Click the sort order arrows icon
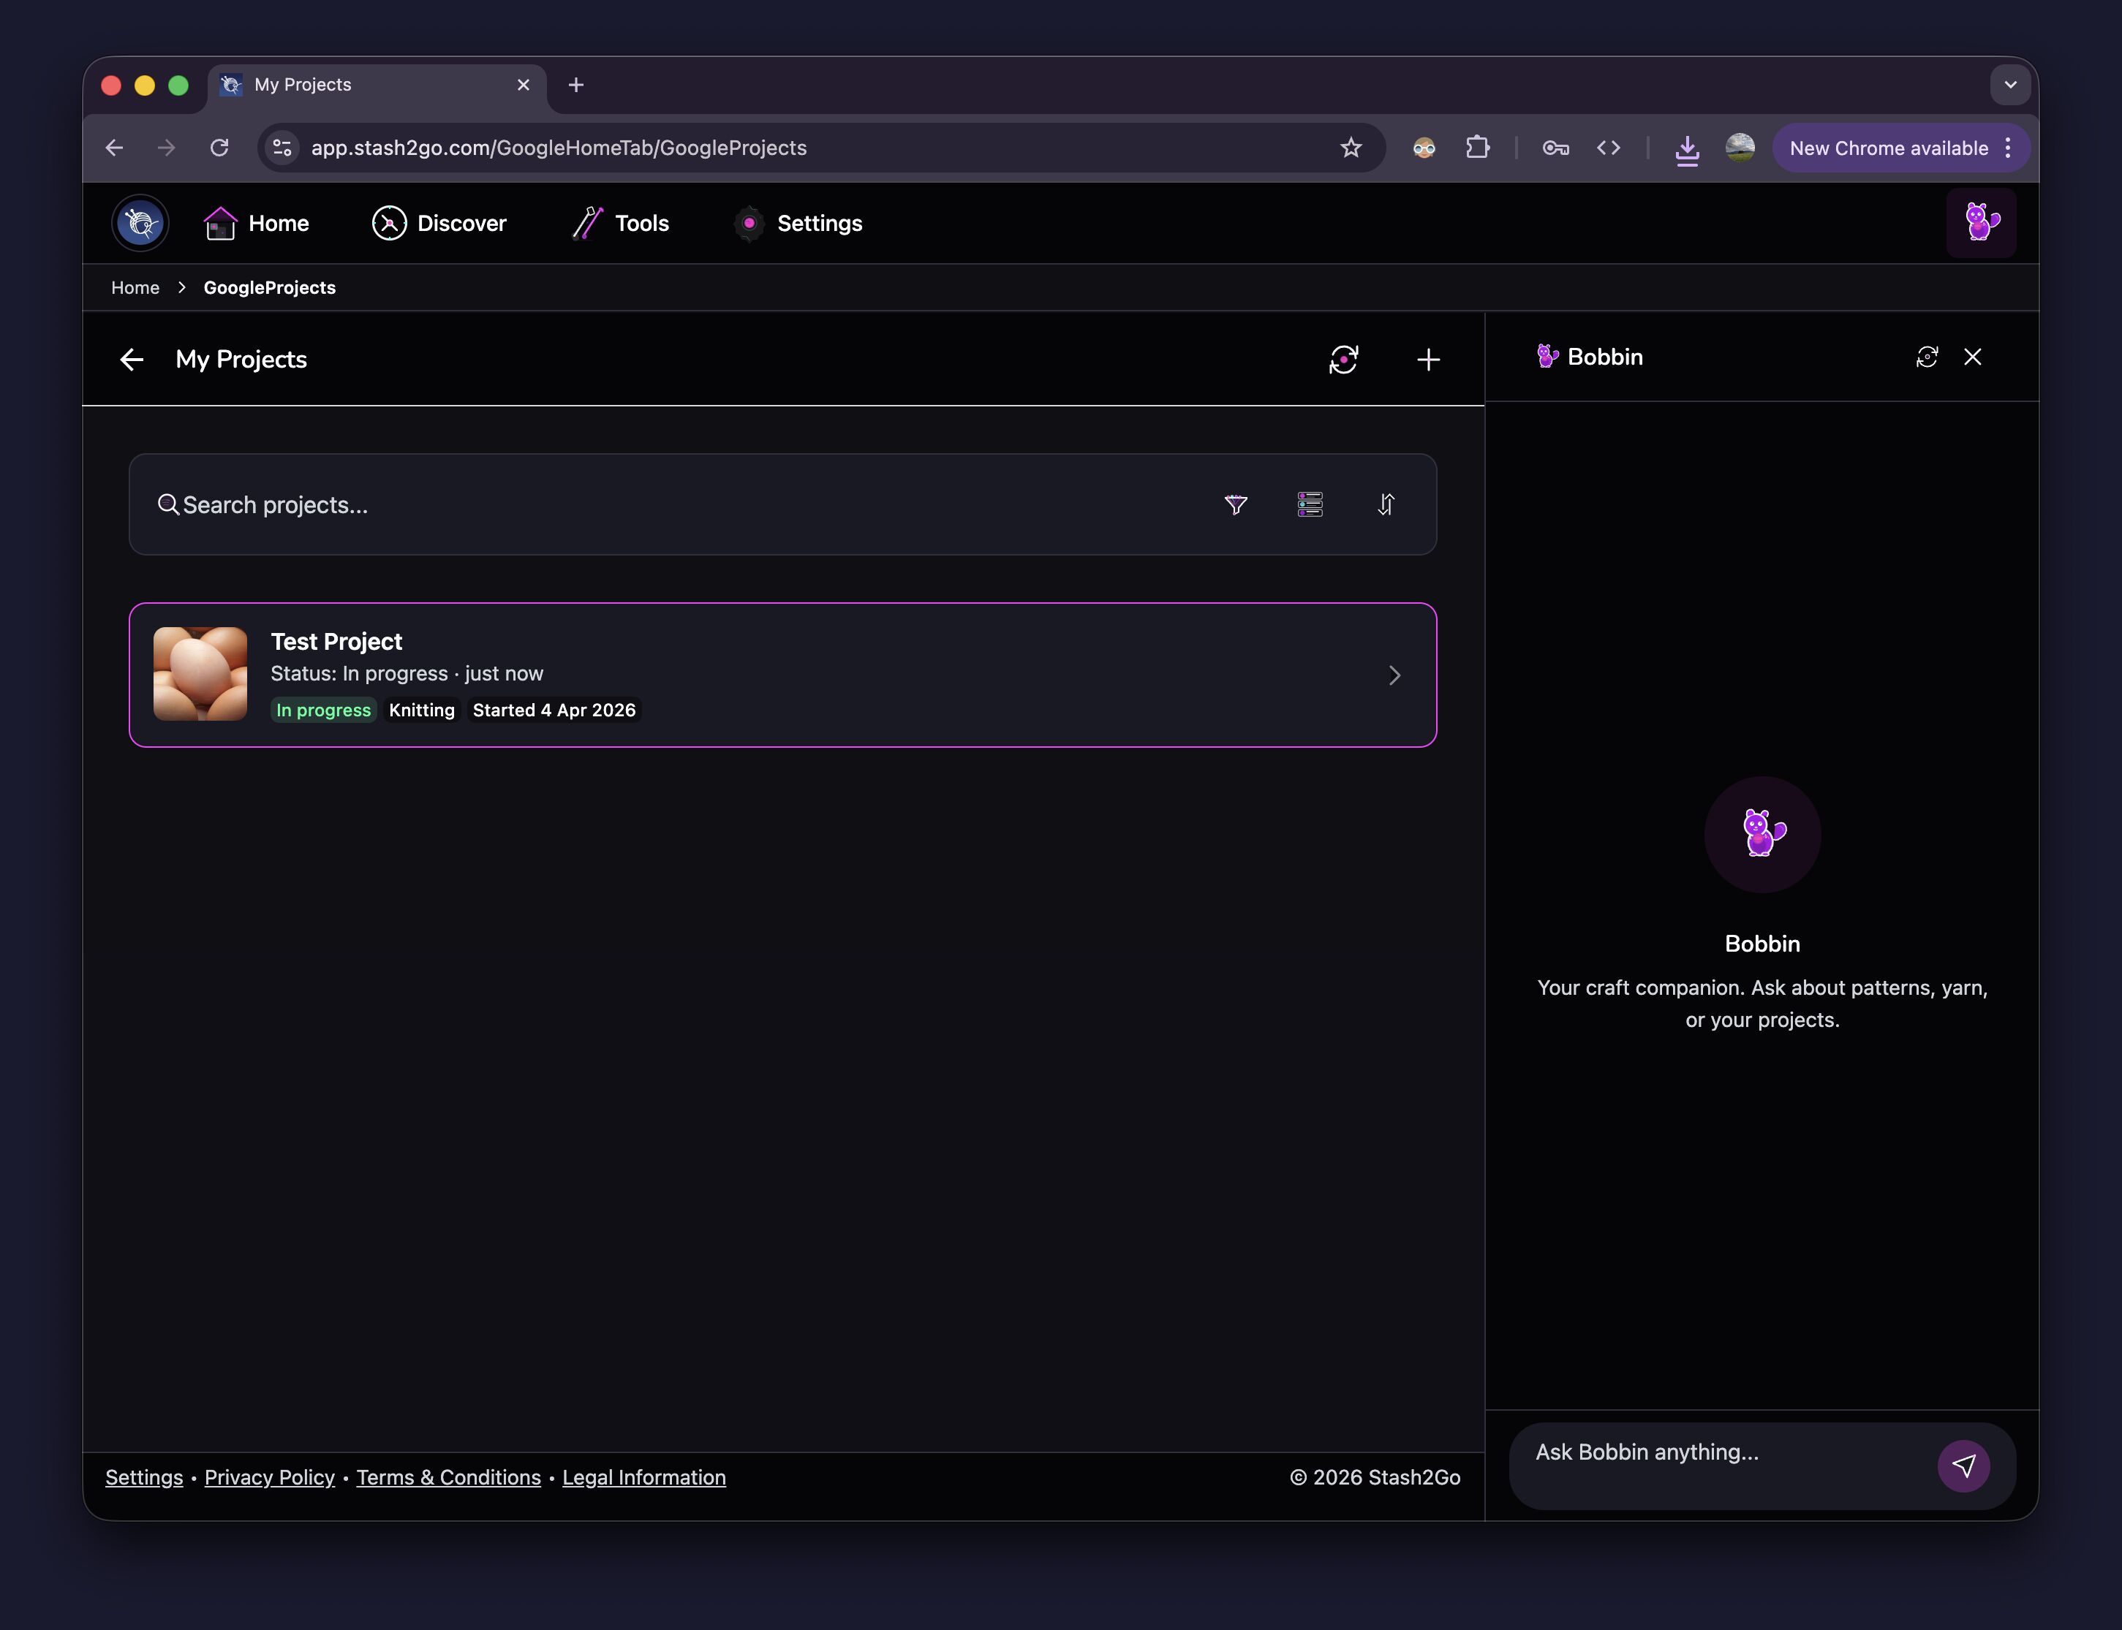This screenshot has width=2122, height=1630. point(1385,504)
